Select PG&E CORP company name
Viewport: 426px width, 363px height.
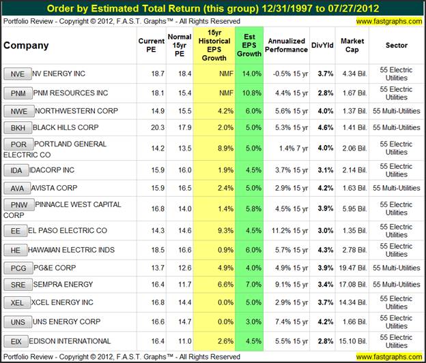coord(55,268)
